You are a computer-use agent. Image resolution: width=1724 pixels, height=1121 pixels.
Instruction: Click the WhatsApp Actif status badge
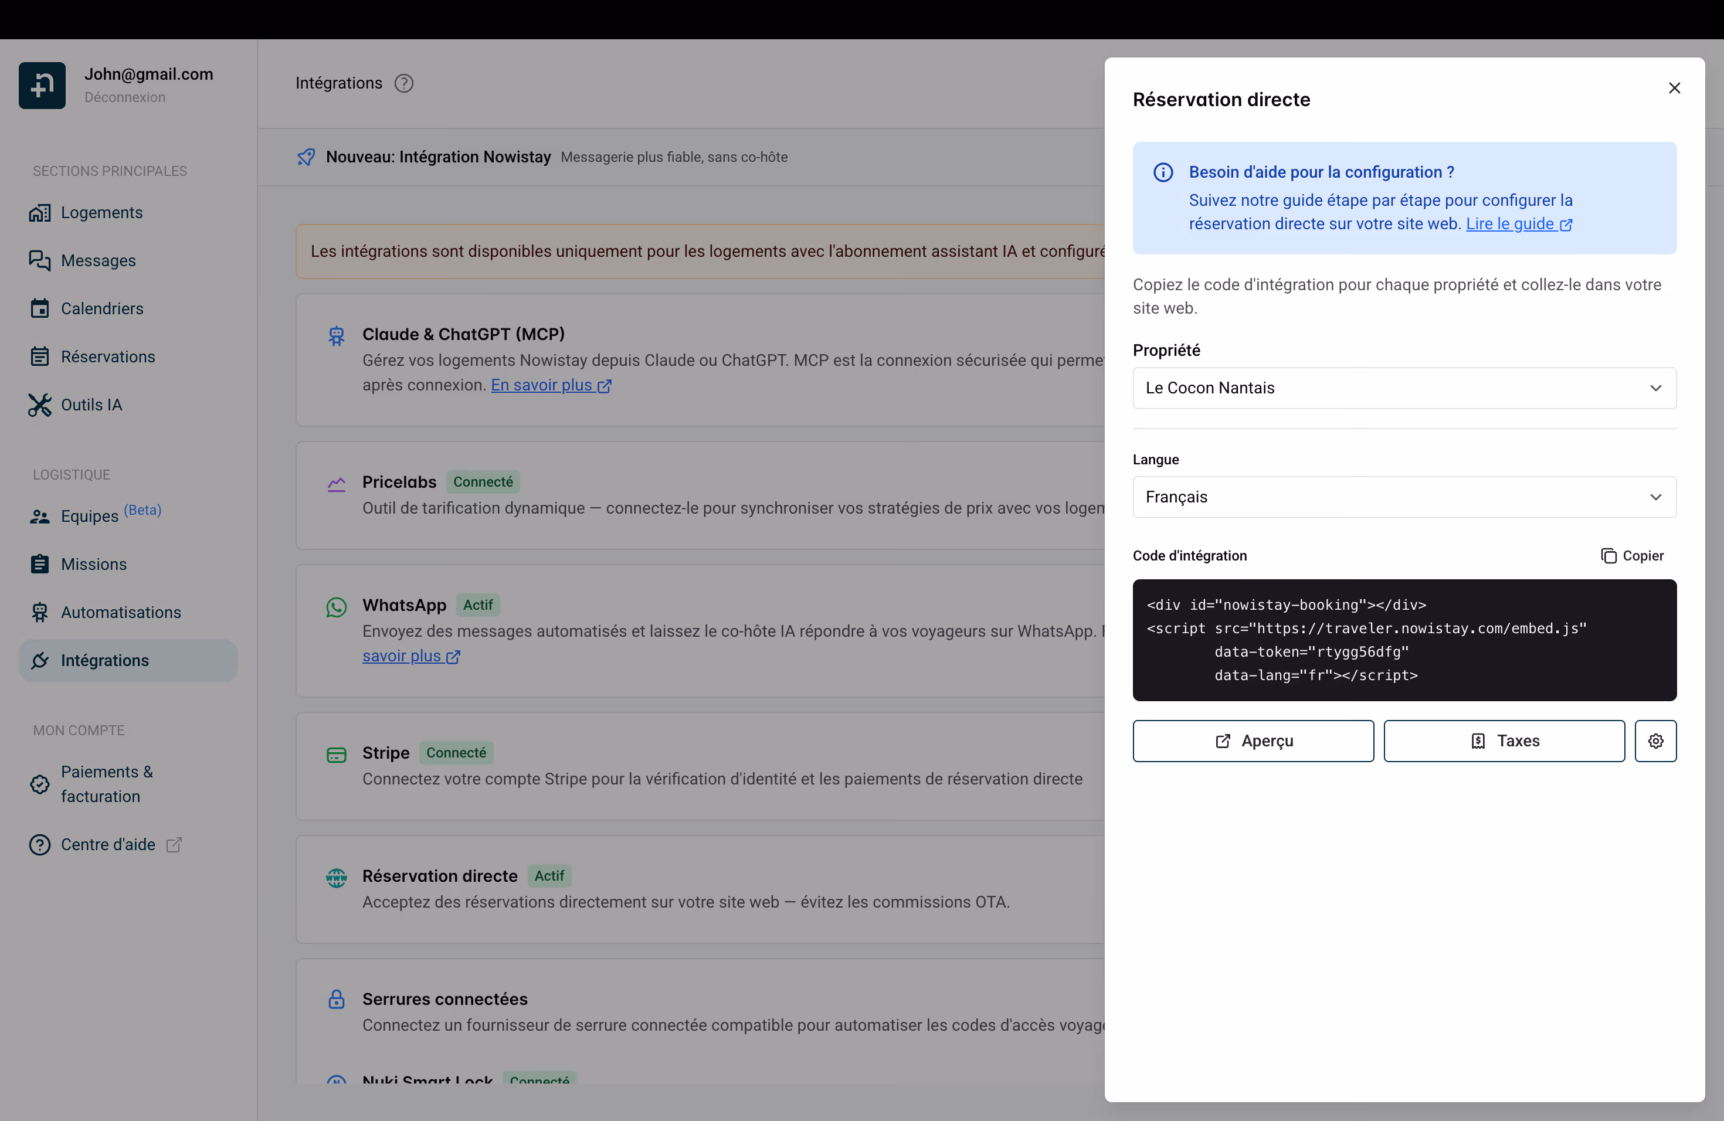click(x=478, y=606)
